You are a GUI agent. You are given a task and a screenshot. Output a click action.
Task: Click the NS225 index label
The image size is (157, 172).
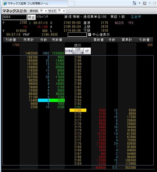[119, 23]
